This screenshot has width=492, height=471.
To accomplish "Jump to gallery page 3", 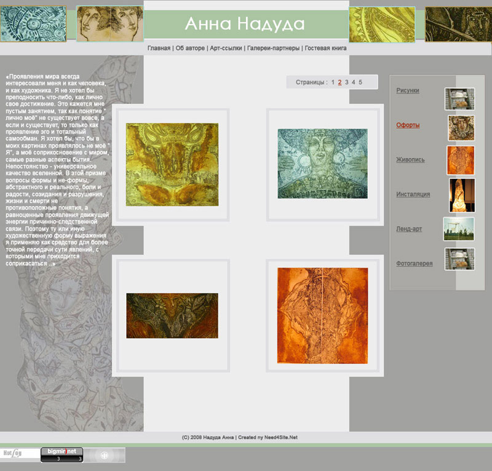I will click(347, 82).
